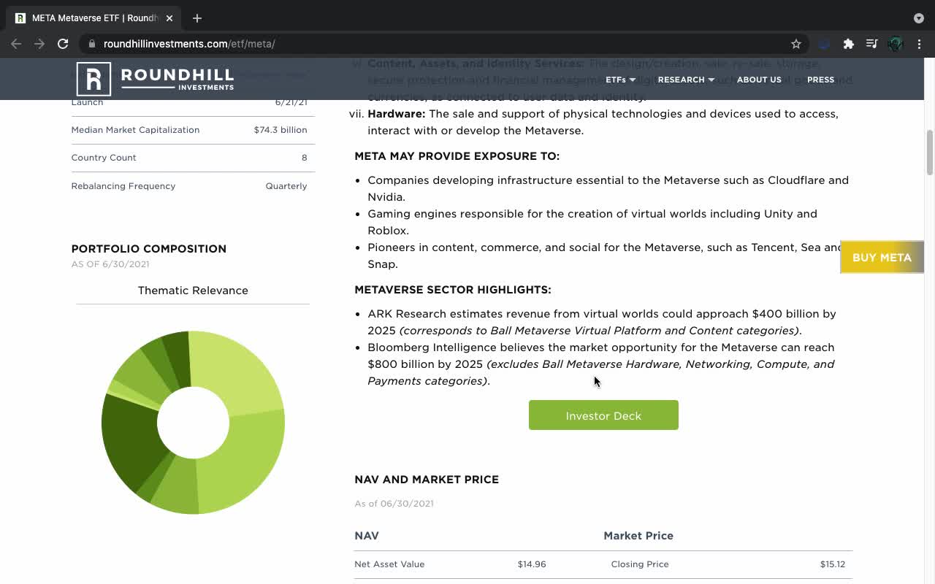Bookmark this page with the star icon
The width and height of the screenshot is (935, 584).
796,44
